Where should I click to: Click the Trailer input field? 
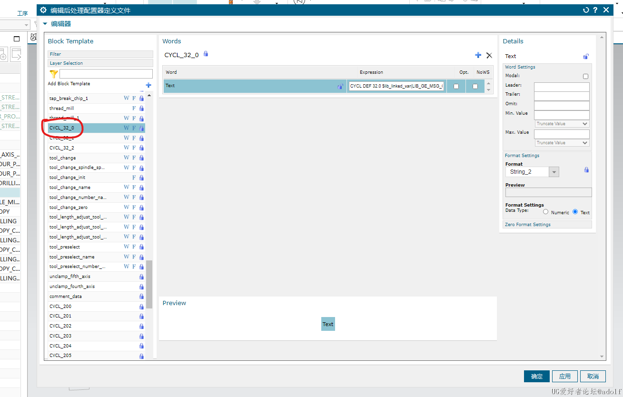562,96
